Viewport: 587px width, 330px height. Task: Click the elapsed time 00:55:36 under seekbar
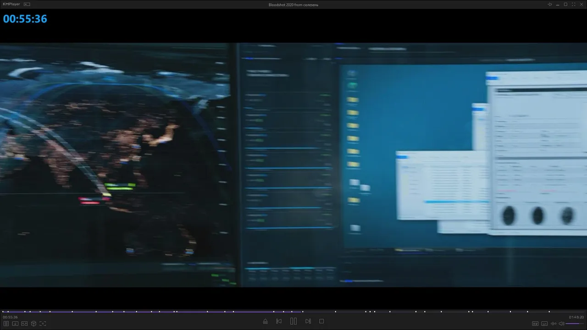coord(10,317)
